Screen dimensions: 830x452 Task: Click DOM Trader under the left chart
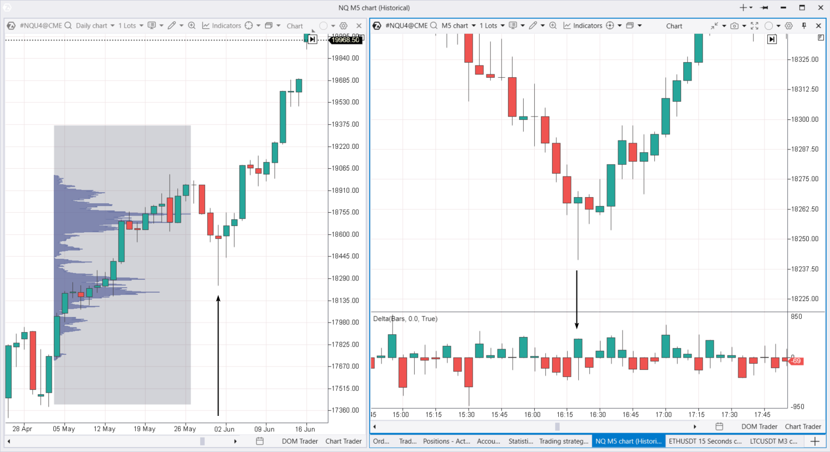(x=300, y=441)
